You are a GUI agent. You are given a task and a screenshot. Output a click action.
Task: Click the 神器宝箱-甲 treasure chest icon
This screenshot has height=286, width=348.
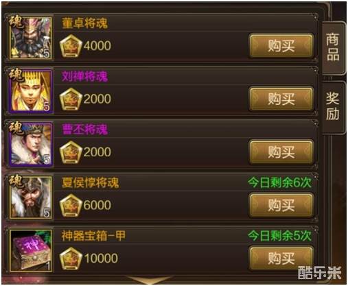31,251
